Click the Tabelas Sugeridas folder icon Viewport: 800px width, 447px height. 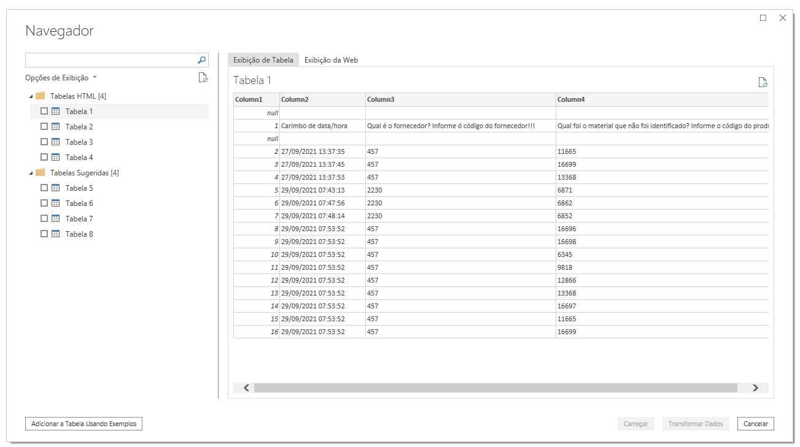click(41, 173)
